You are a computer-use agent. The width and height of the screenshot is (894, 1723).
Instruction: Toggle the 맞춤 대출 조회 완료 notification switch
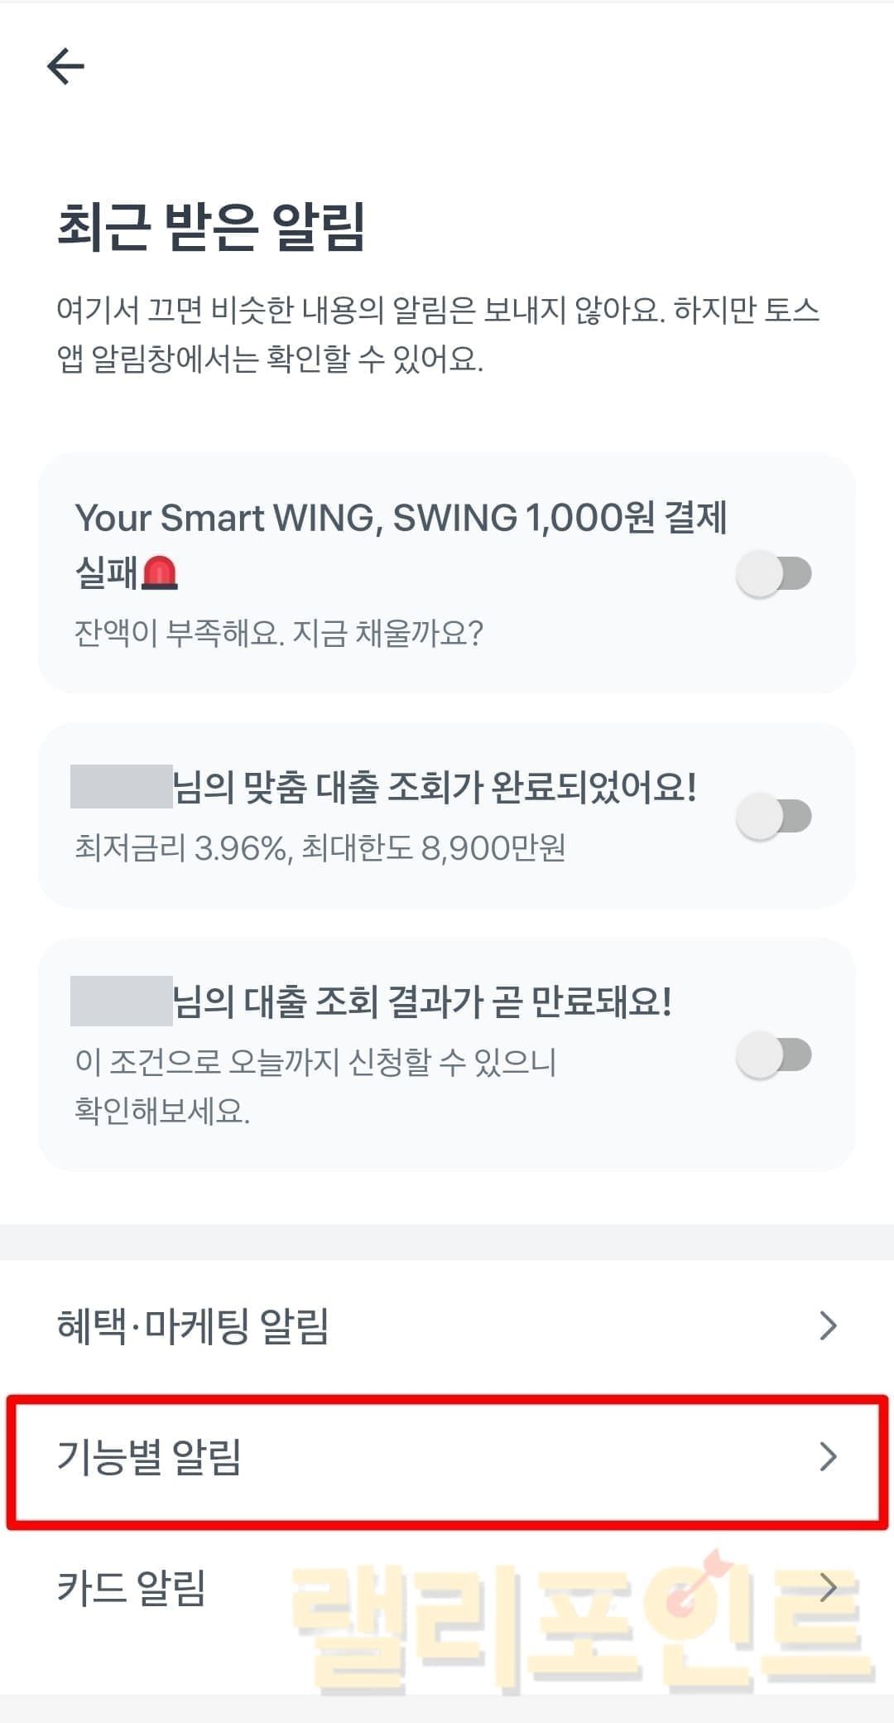(x=773, y=816)
